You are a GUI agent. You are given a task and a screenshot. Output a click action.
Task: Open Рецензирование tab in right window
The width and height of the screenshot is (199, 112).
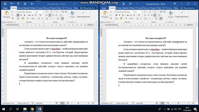[153, 8]
